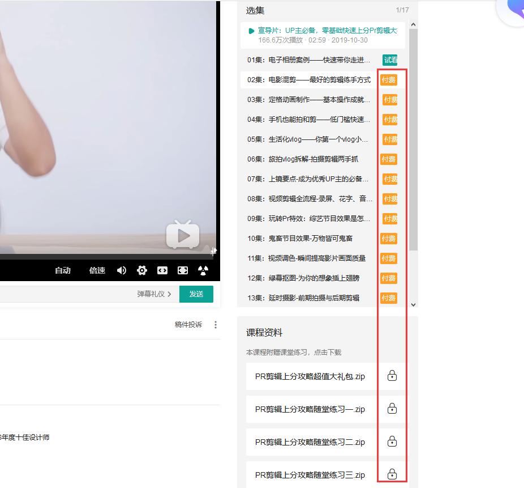This screenshot has height=488, width=524.
Task: Click the 发送 send button
Action: point(196,294)
